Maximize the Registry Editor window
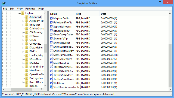This screenshot has height=98, width=174. [160, 2]
